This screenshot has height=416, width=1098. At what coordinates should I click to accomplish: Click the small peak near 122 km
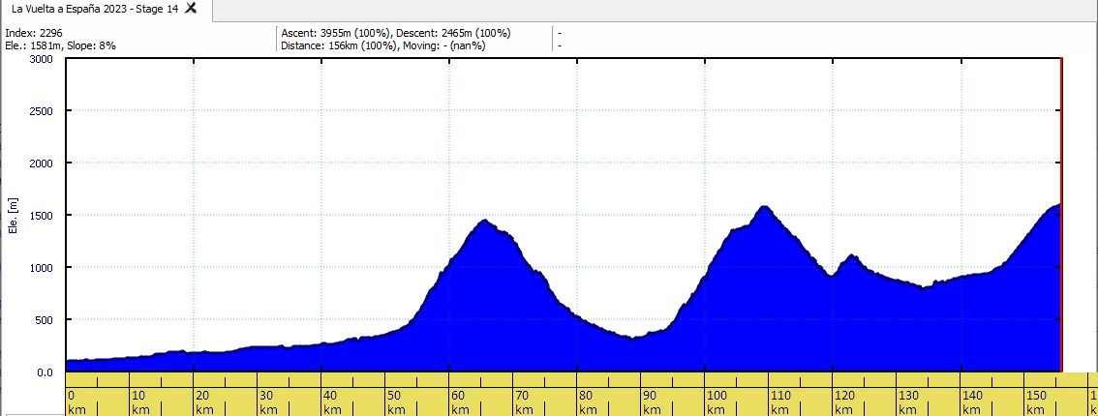[x=851, y=256]
